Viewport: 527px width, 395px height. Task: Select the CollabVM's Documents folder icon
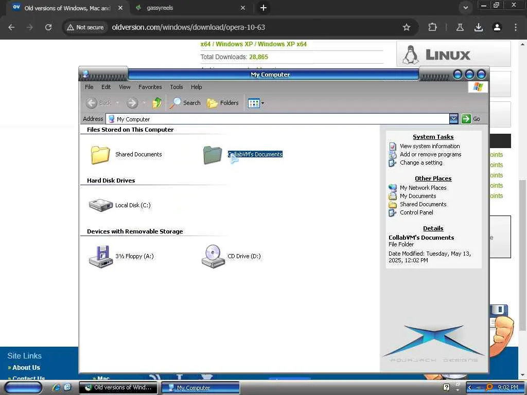(213, 155)
